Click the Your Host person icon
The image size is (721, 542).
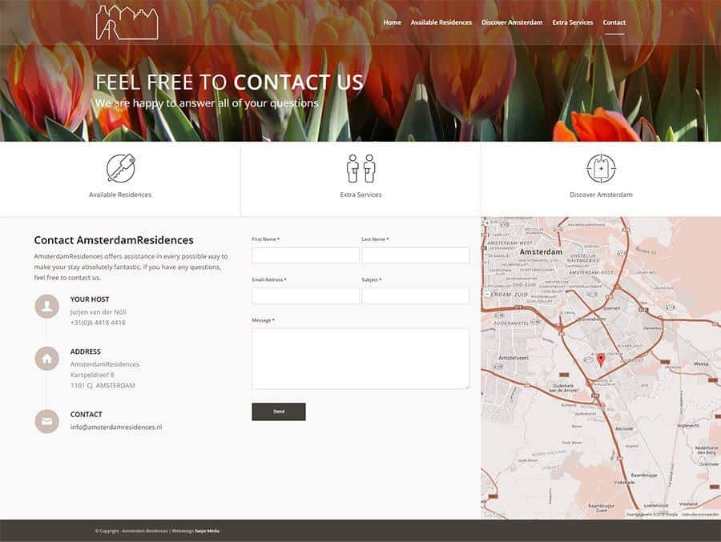click(47, 306)
